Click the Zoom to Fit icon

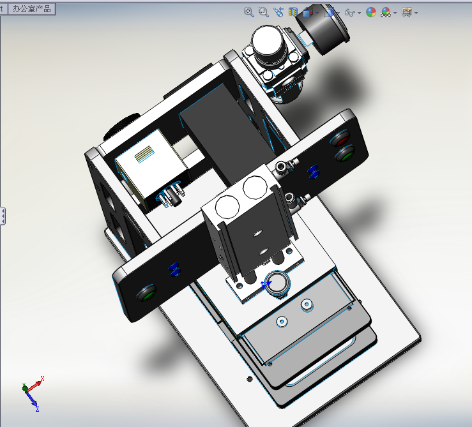[248, 12]
